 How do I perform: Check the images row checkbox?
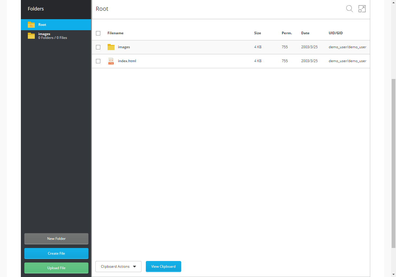click(x=98, y=47)
